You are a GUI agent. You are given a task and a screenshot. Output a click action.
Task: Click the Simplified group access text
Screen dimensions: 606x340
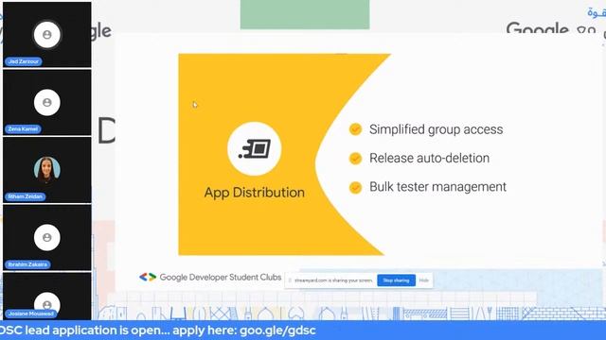coord(436,129)
